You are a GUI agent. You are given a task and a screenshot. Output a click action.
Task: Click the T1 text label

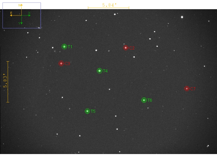coord(70,47)
